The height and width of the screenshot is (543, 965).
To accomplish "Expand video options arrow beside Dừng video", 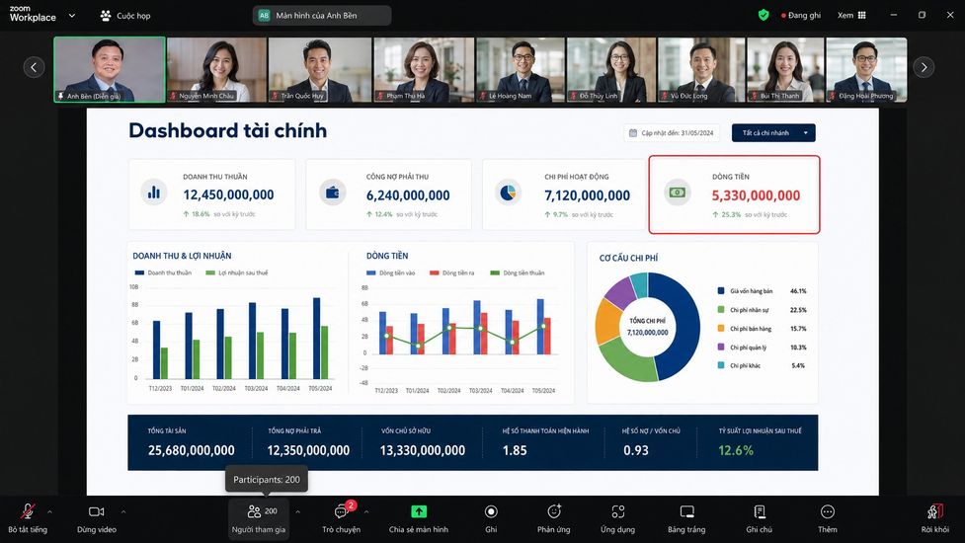I will [x=123, y=511].
